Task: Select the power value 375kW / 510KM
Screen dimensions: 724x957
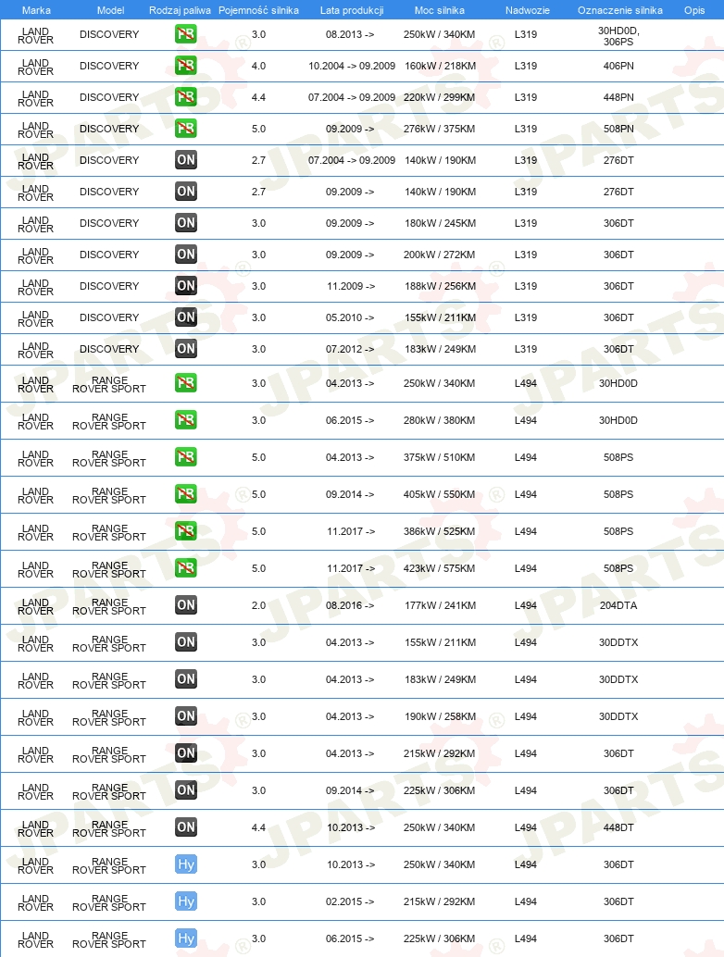Action: coord(440,457)
